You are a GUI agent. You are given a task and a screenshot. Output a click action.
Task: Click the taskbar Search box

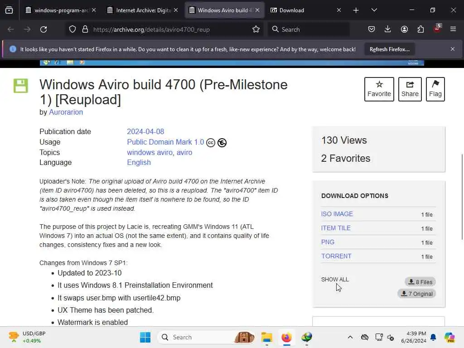207,337
